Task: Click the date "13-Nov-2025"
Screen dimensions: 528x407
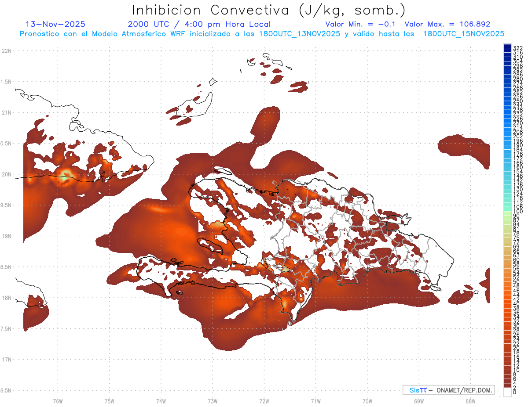Action: click(56, 24)
